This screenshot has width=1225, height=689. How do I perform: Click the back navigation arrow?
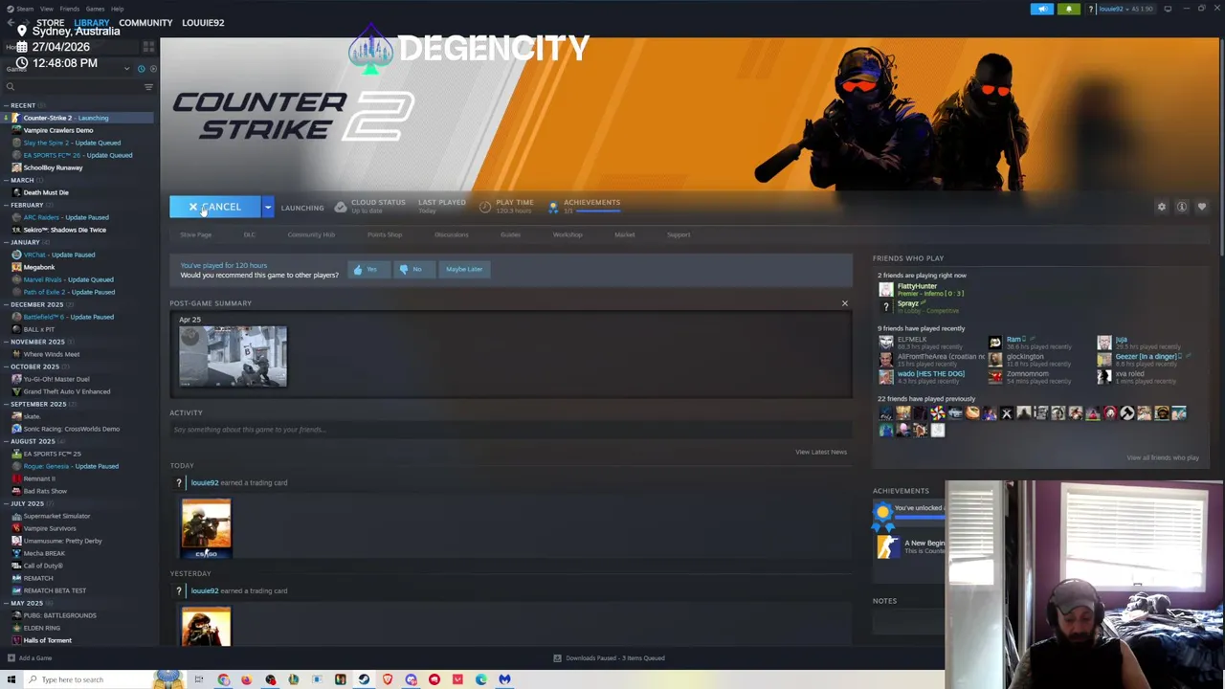pyautogui.click(x=11, y=22)
